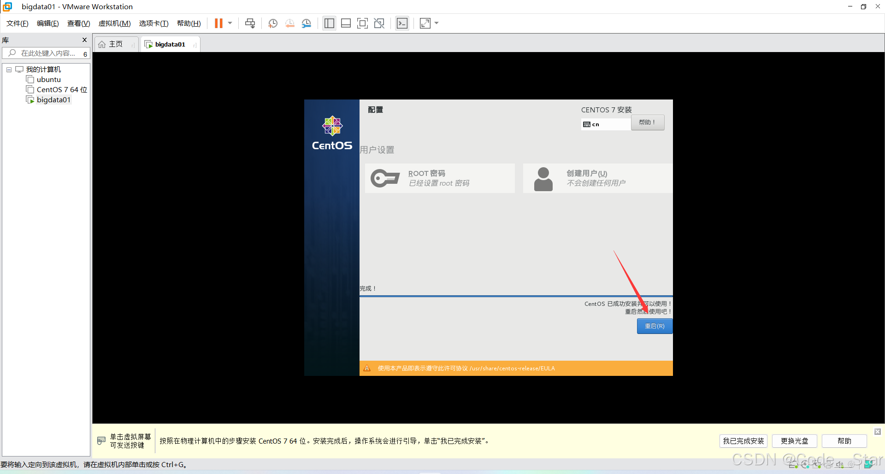Click the user silhouette icon
The width and height of the screenshot is (885, 474).
pyautogui.click(x=543, y=179)
